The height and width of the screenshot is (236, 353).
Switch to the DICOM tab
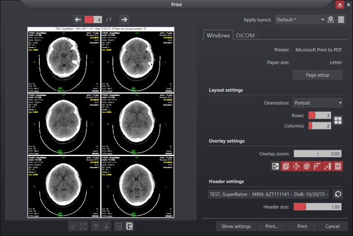pyautogui.click(x=245, y=35)
